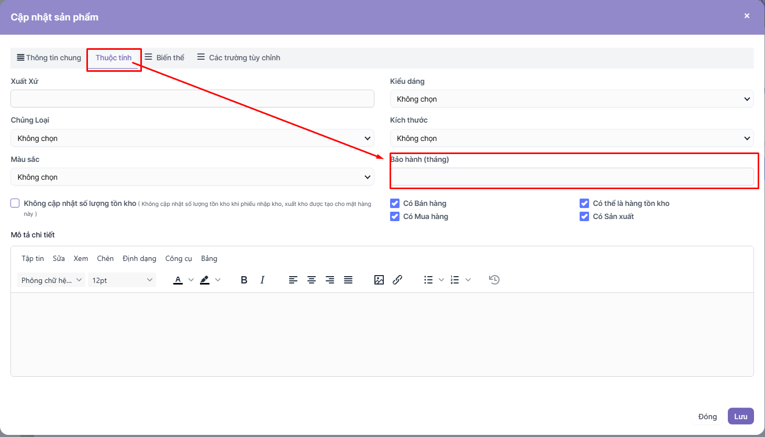Click the 'Đóng' button
The width and height of the screenshot is (765, 437).
pyautogui.click(x=707, y=417)
